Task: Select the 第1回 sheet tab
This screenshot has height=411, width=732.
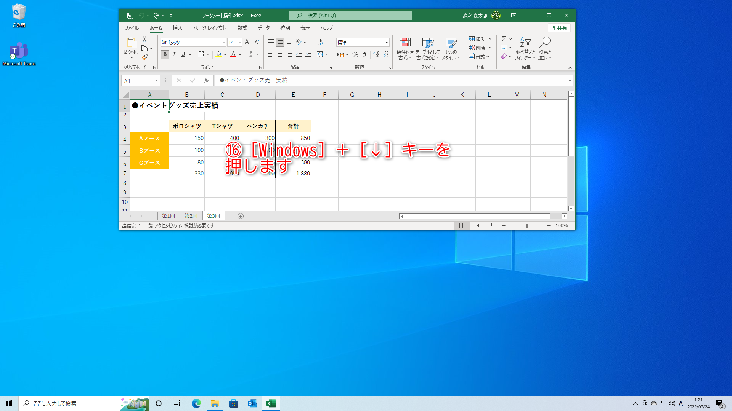Action: tap(168, 216)
